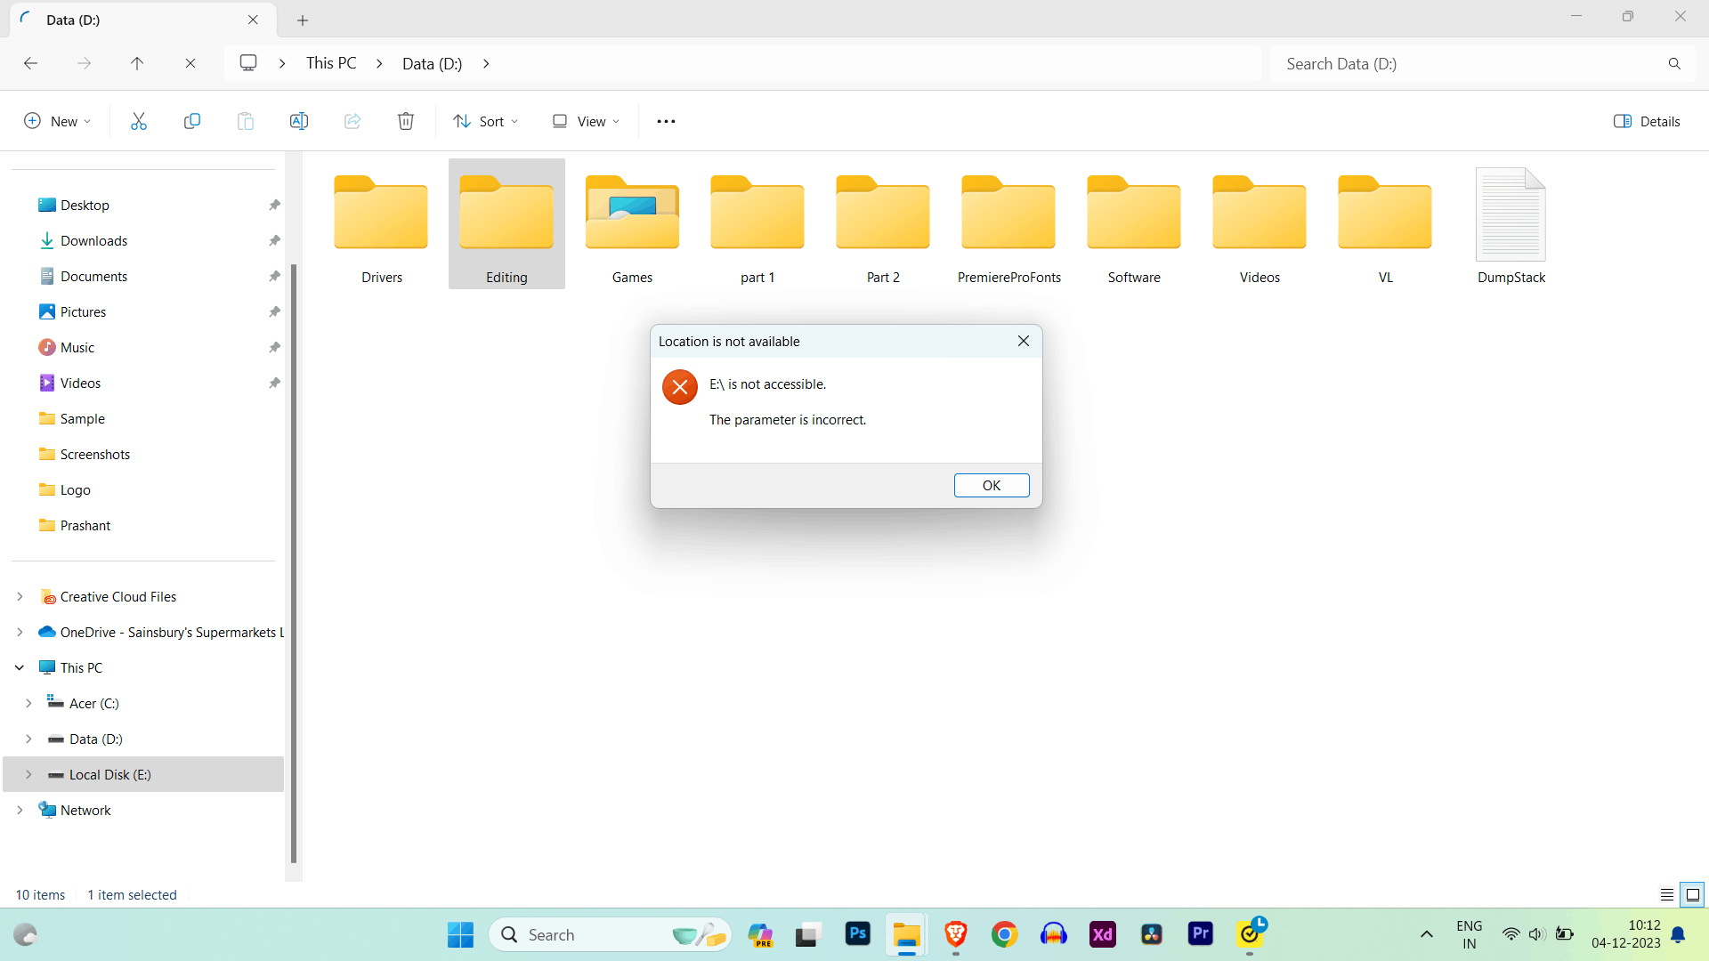
Task: Switch to large icons view toggle
Action: [1693, 895]
